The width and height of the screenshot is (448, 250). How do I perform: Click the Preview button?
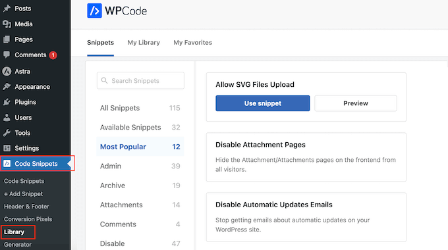(356, 103)
